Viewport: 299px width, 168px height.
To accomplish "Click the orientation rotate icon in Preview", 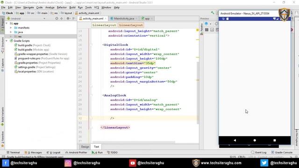I will [216, 24].
